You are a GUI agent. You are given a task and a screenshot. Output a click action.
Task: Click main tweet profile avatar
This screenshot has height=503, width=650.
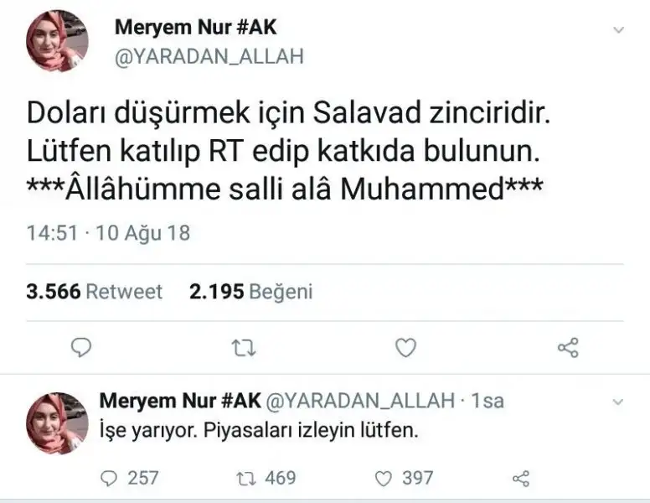[x=58, y=41]
